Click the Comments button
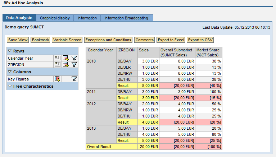The image size is (276, 157). click(145, 40)
